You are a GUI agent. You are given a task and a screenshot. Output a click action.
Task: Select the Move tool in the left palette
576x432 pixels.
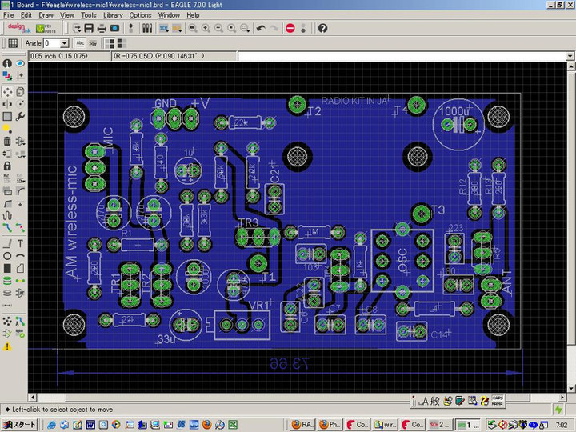(7, 92)
